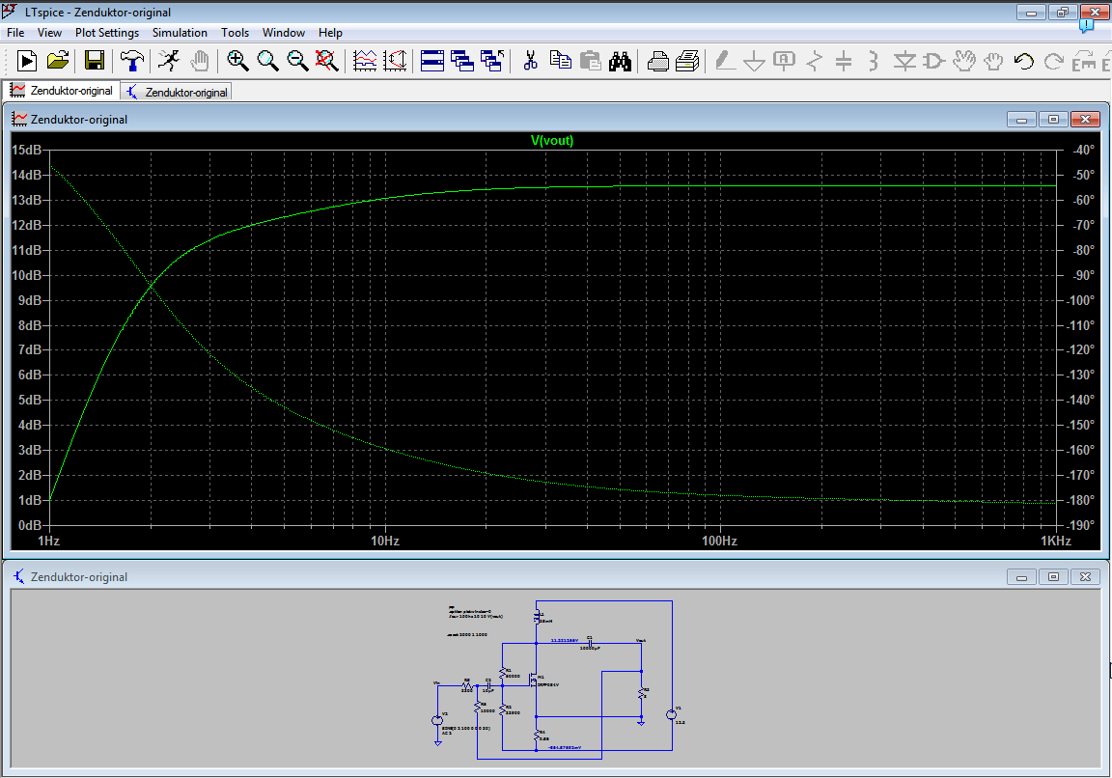The width and height of the screenshot is (1112, 778).
Task: Click the redo arrow icon
Action: (x=1054, y=61)
